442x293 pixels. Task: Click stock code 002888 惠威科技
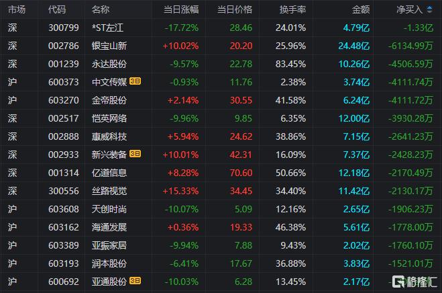coord(64,136)
